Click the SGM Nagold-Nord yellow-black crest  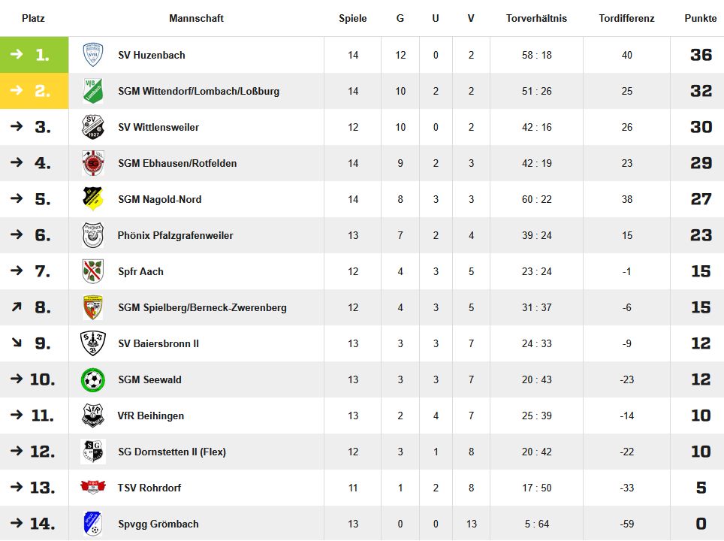(93, 199)
